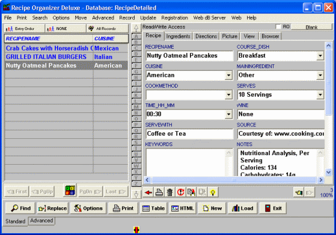Click the HTML export button
The image size is (336, 235).
(x=183, y=208)
